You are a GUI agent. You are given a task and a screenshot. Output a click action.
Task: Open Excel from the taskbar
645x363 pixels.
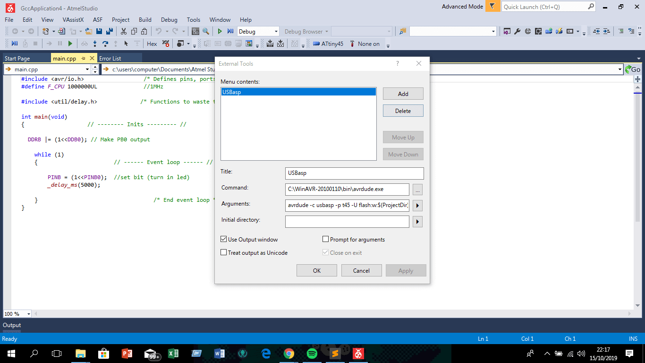[173, 353]
